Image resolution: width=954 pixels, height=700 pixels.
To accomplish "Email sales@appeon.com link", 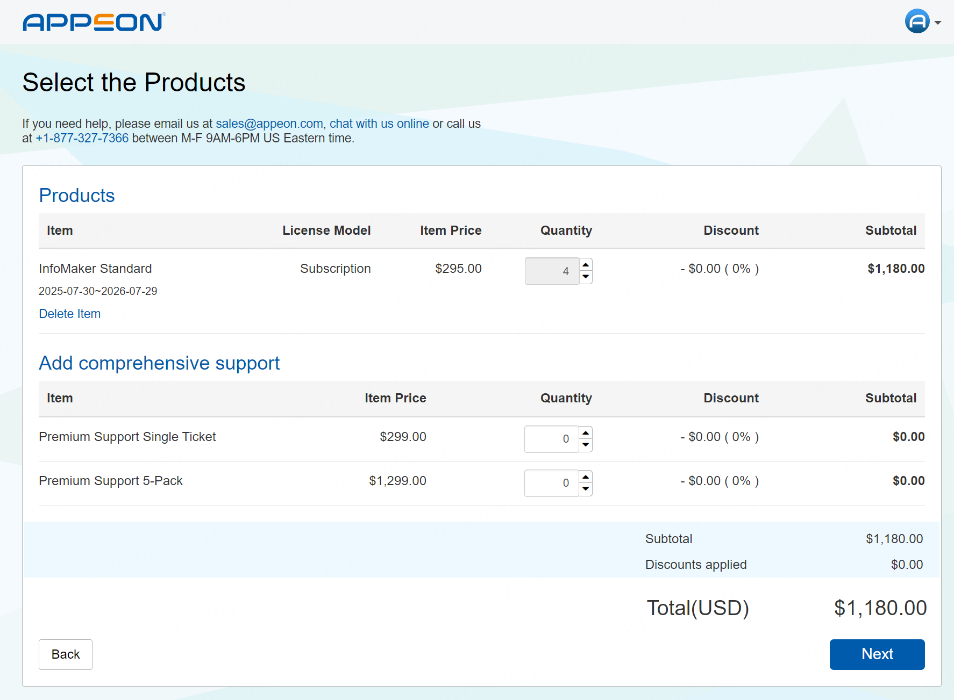I will click(x=269, y=124).
